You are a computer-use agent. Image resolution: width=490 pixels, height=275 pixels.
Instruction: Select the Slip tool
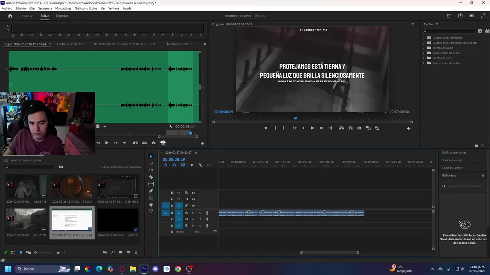click(151, 184)
